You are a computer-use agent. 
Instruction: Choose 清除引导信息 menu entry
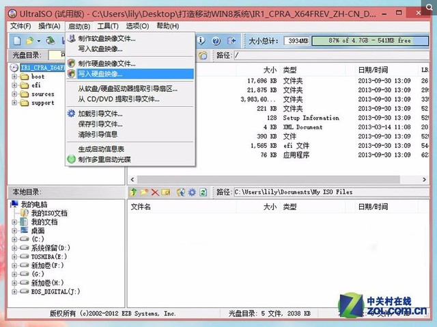pos(130,134)
